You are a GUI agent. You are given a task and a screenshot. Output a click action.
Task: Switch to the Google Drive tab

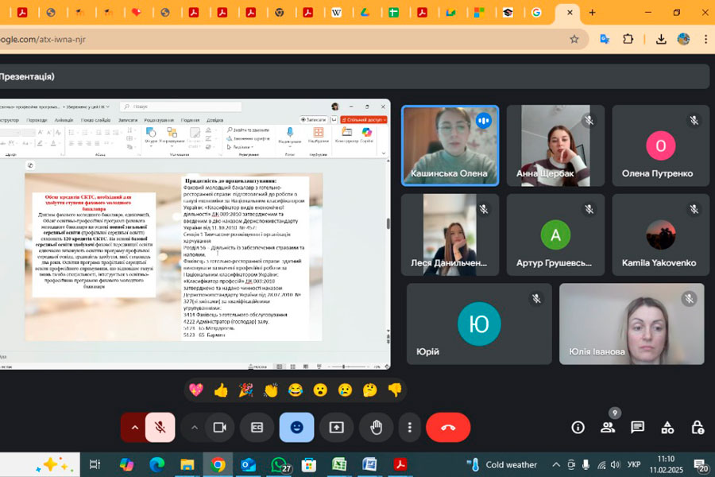pos(365,13)
